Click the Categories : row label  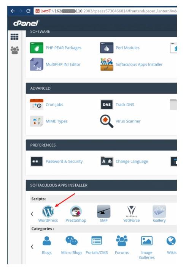click(43, 229)
